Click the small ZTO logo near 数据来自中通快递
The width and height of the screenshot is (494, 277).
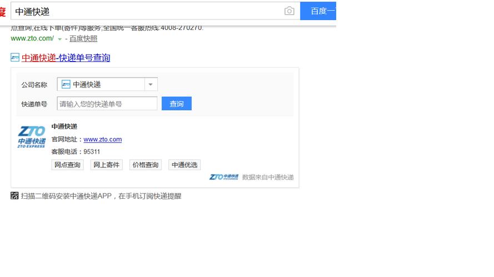(x=224, y=177)
